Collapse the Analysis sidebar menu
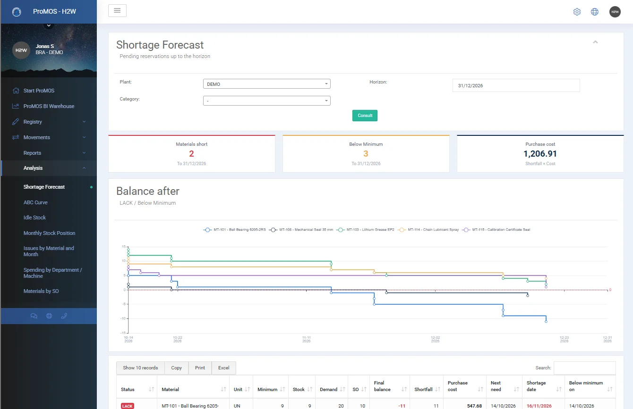This screenshot has height=409, width=633. (49, 168)
